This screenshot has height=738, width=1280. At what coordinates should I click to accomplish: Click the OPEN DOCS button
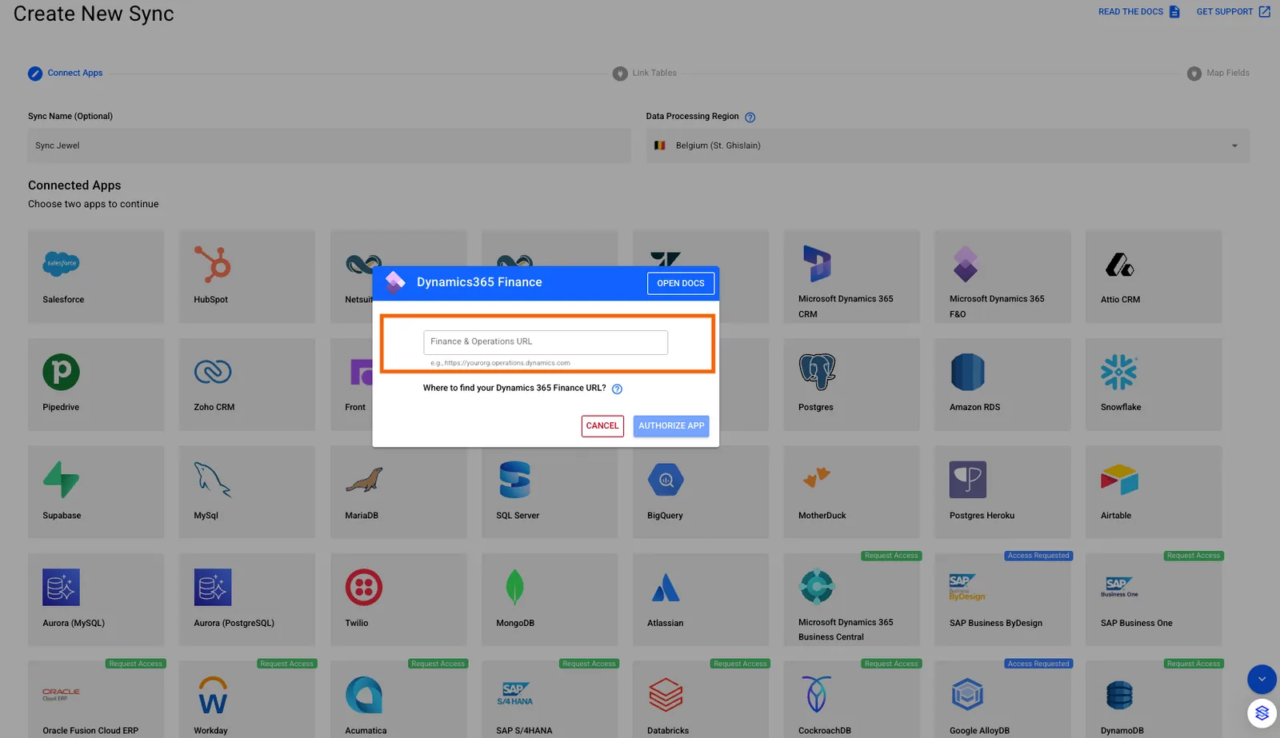pyautogui.click(x=681, y=283)
